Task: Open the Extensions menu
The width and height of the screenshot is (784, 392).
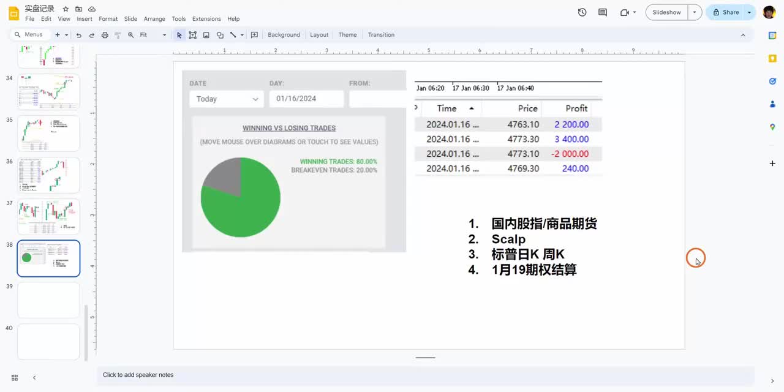Action: point(206,19)
